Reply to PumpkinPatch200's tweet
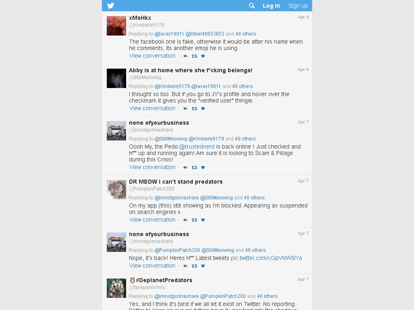Screen dimensions: 414x310 click(x=186, y=220)
